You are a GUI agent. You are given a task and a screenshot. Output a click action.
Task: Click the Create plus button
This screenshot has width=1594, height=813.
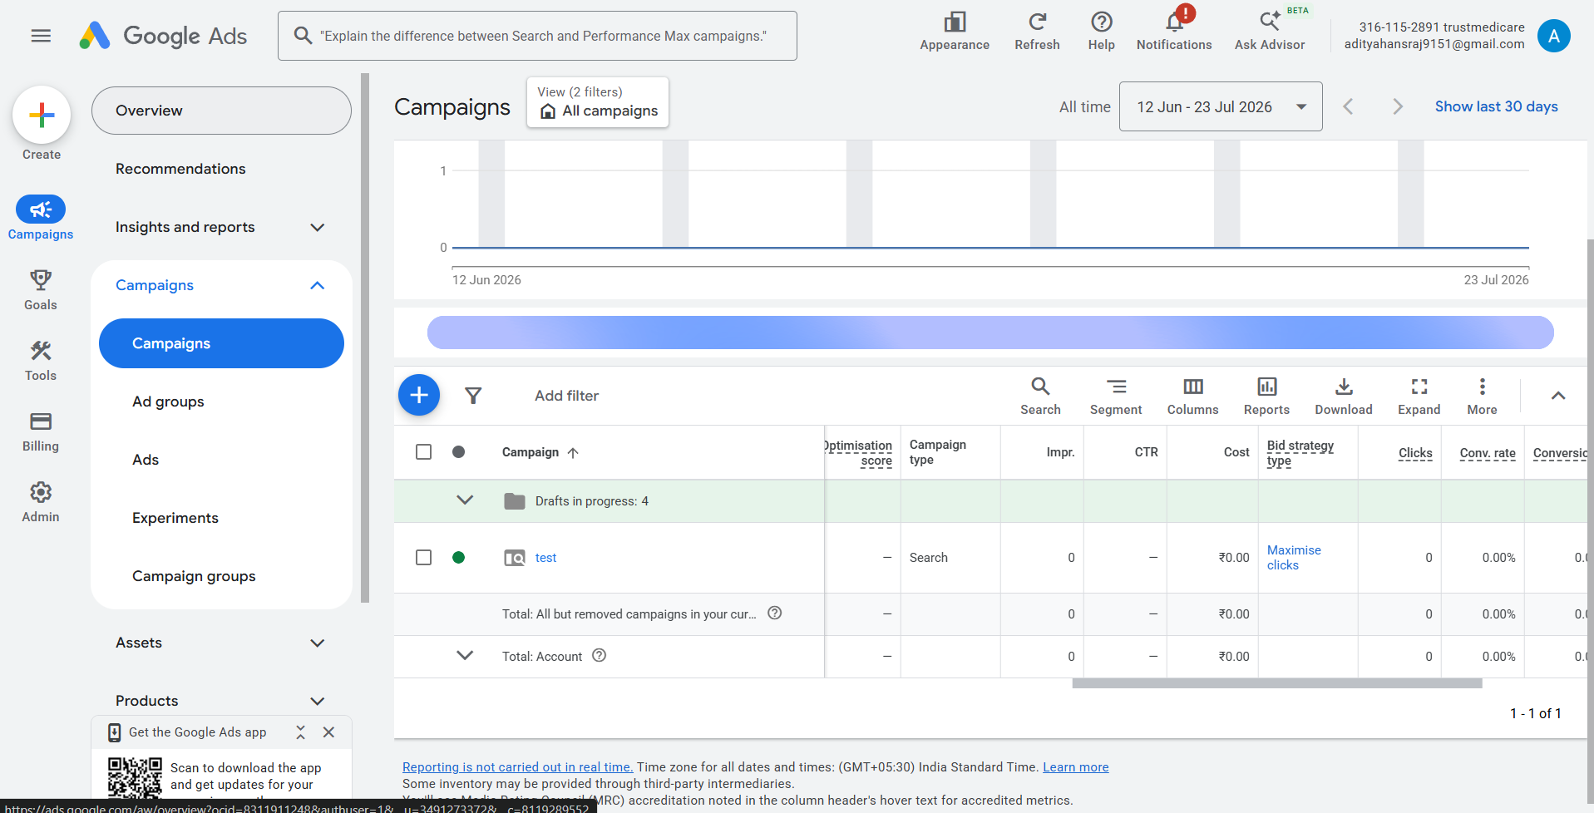pos(42,115)
